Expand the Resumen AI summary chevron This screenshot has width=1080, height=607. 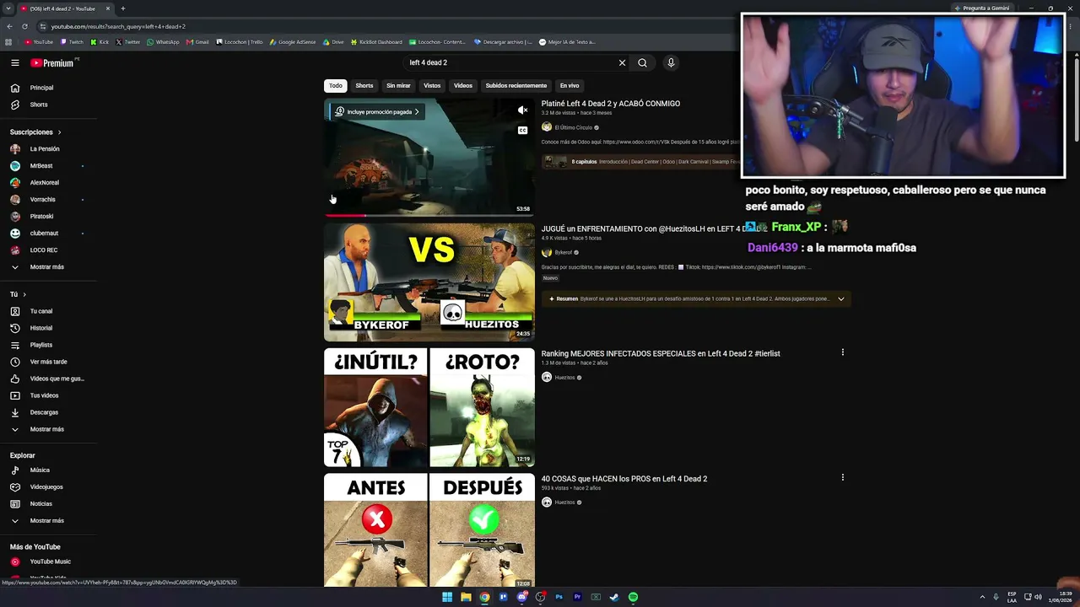point(840,298)
